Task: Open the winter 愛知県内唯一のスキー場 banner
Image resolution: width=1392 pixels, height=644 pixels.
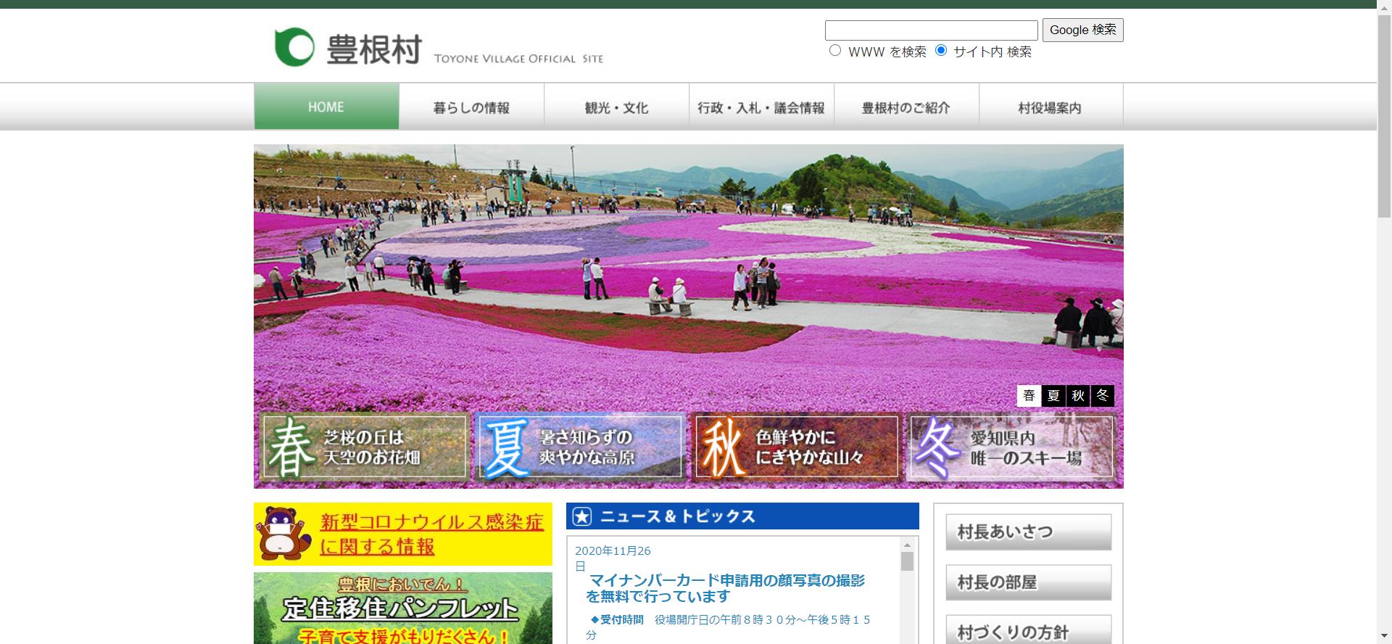Action: (1011, 447)
